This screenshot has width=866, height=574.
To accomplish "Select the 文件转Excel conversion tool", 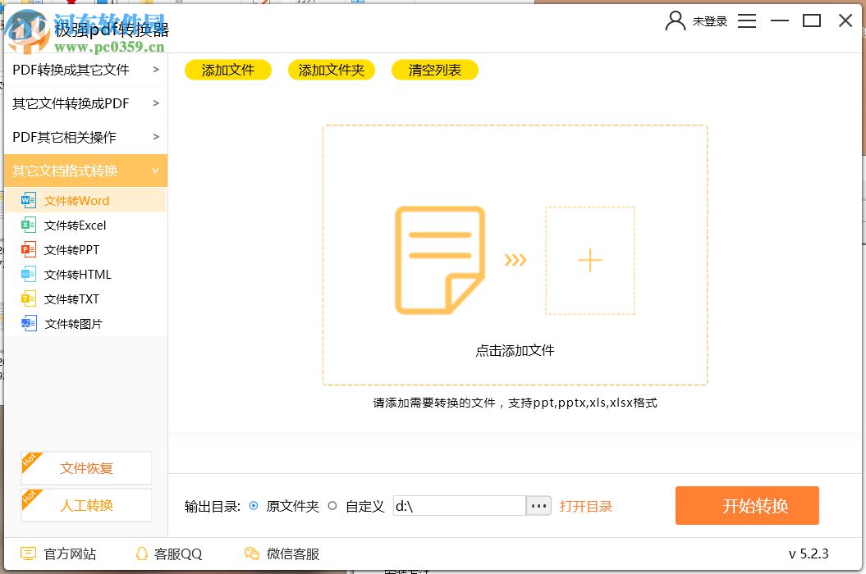I will [x=74, y=225].
